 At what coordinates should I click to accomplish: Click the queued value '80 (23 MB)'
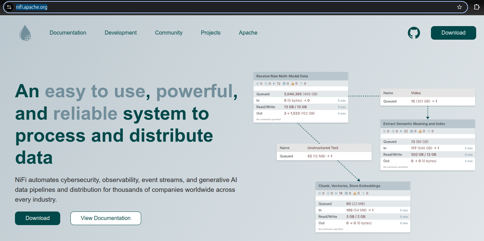pyautogui.click(x=355, y=204)
